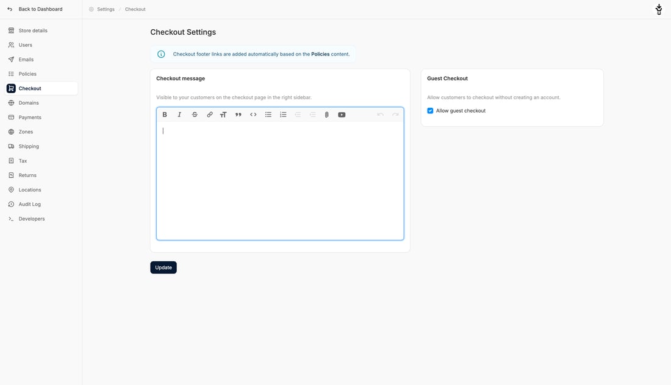Open Developers settings
Viewport: 671px width, 385px height.
(x=41, y=219)
